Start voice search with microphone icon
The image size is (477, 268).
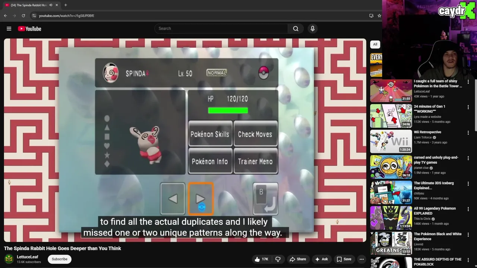tap(313, 29)
